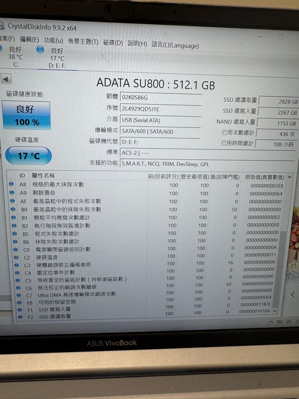Click the 17 °C temperature button

[28, 156]
